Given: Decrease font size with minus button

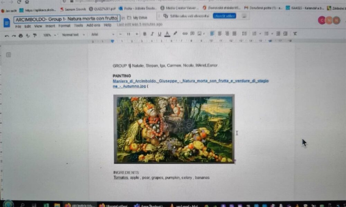Looking at the screenshot, I should pos(120,34).
